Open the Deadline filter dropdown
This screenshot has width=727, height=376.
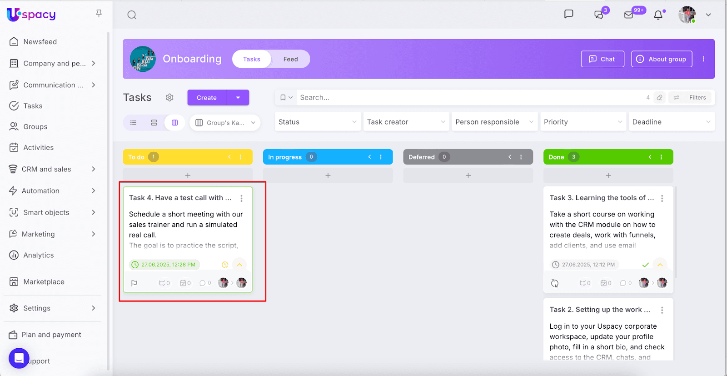[x=672, y=122]
